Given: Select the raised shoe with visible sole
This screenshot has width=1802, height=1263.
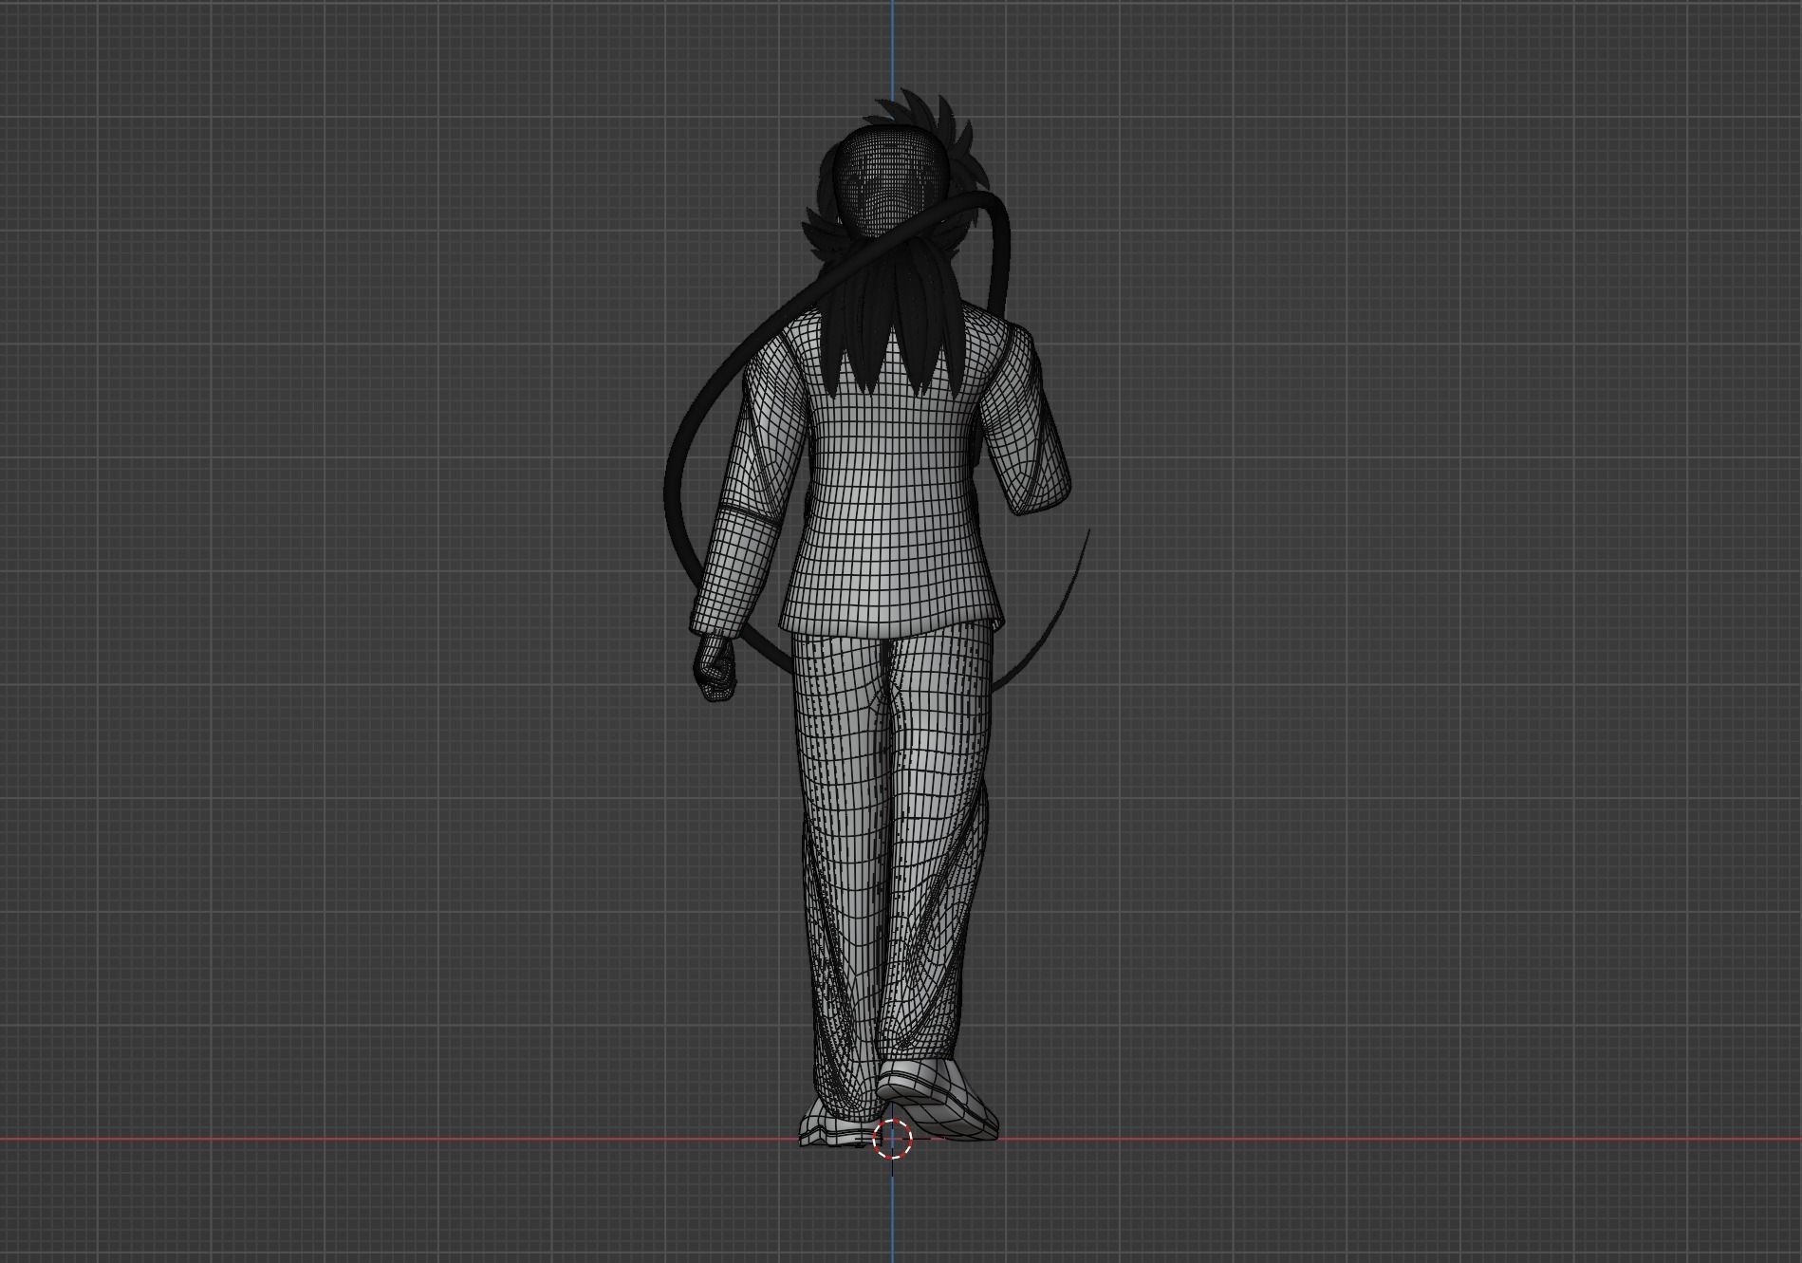Looking at the screenshot, I should 938,1098.
